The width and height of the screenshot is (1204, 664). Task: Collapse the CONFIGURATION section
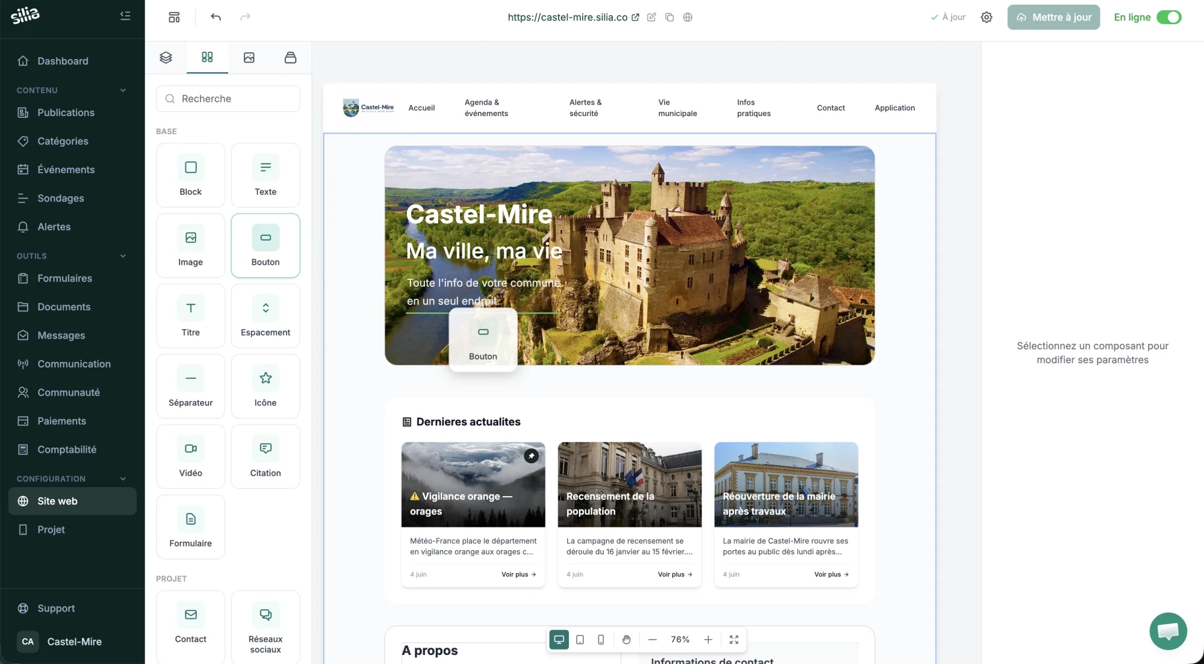pyautogui.click(x=123, y=479)
